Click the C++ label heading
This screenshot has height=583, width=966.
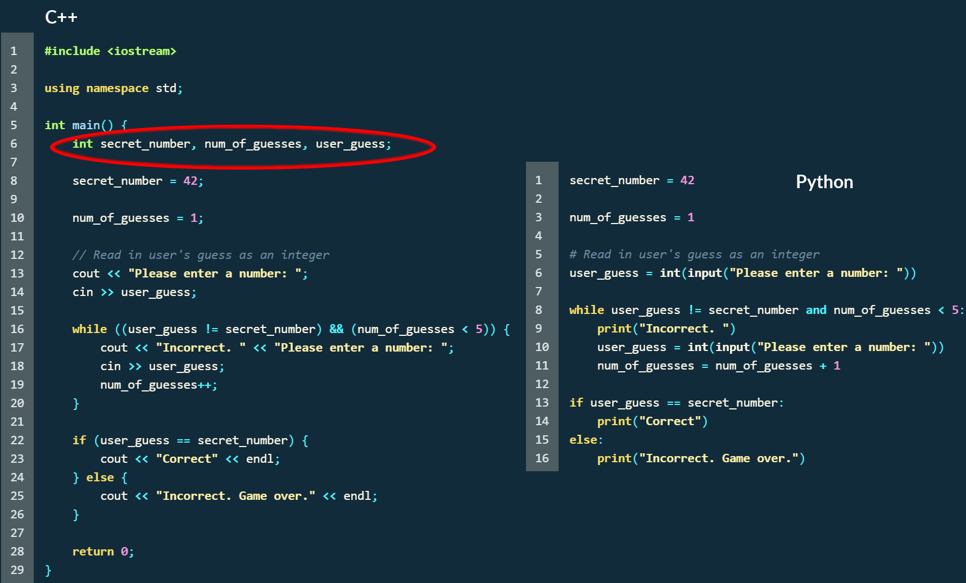(x=62, y=17)
